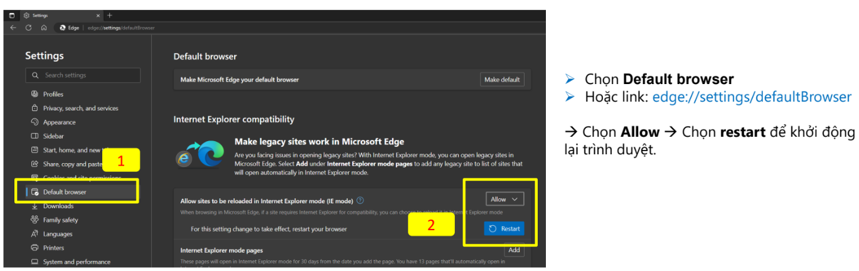The width and height of the screenshot is (859, 271).
Task: Click the Search settings input field
Action: 83,75
